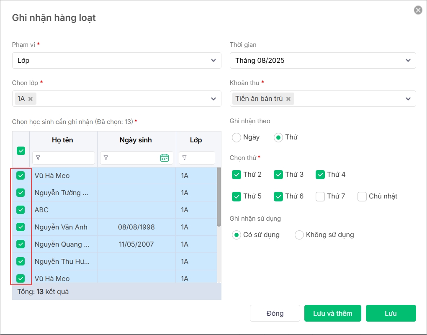
Task: Click the Đóng button
Action: pyautogui.click(x=275, y=313)
